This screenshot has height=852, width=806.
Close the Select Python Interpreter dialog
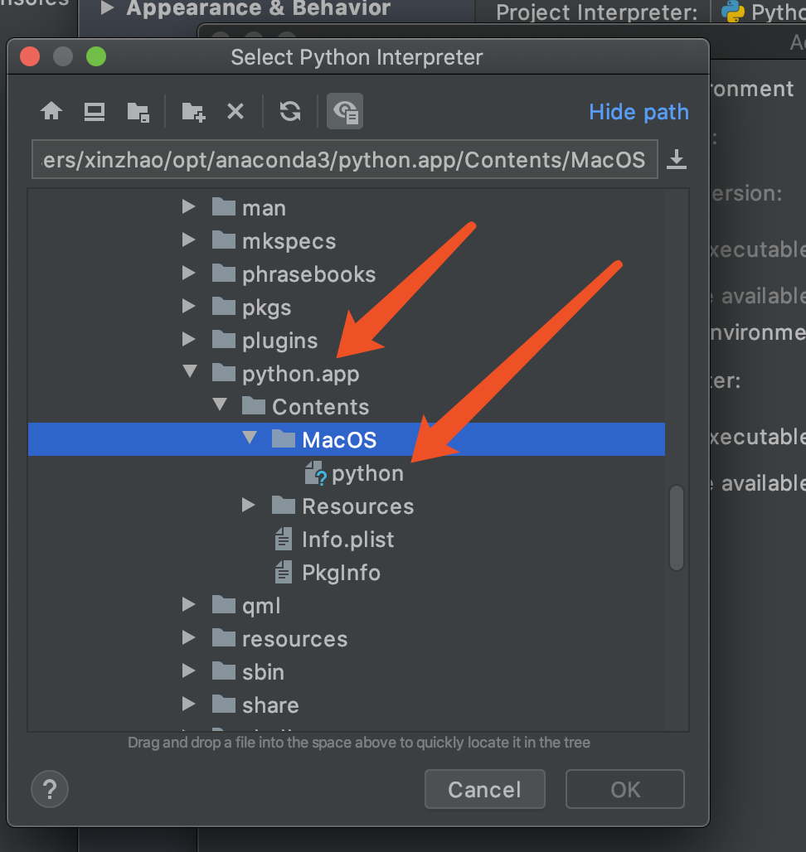(x=30, y=56)
